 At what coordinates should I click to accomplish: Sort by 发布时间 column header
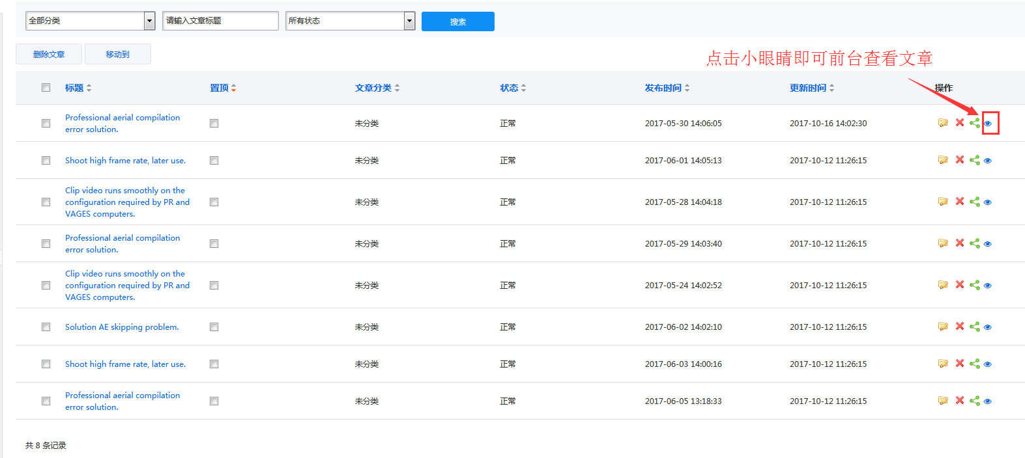tap(666, 88)
